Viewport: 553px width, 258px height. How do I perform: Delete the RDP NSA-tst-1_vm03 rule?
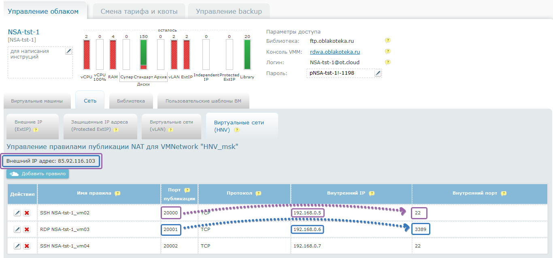tap(27, 229)
